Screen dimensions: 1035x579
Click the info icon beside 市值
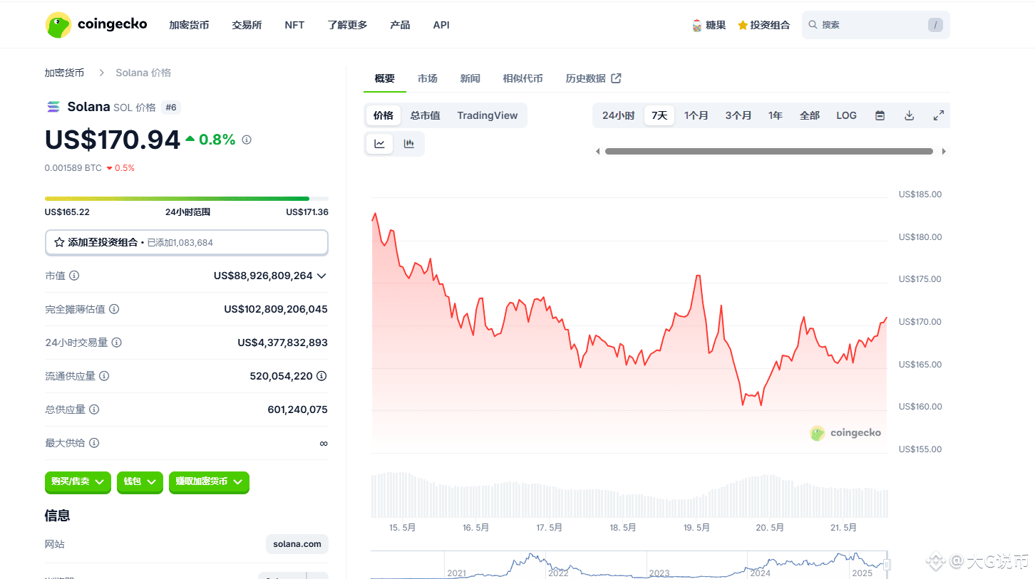74,276
